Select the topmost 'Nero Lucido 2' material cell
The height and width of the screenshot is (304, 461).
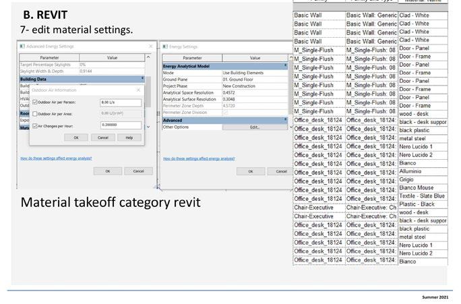pos(423,154)
